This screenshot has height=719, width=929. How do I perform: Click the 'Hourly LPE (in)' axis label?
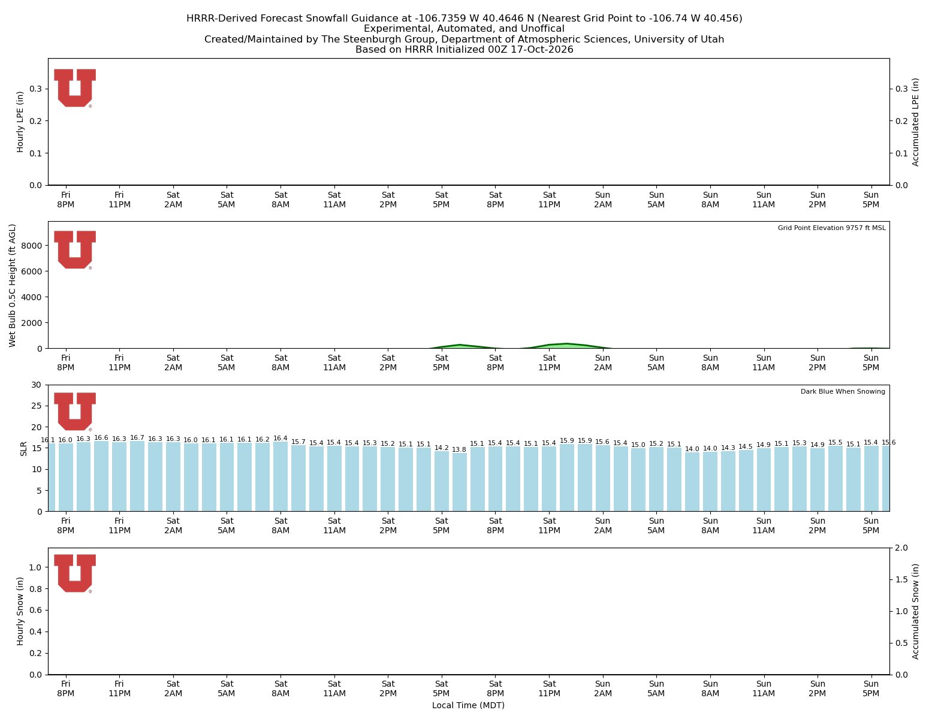pos(20,122)
